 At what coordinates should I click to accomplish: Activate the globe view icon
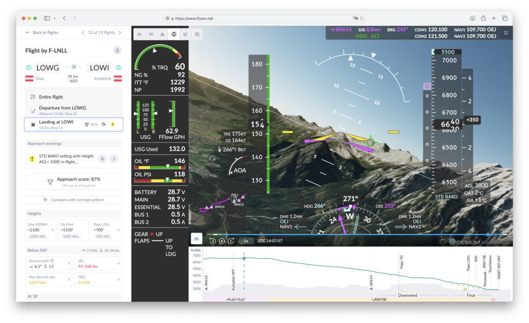coord(174,34)
